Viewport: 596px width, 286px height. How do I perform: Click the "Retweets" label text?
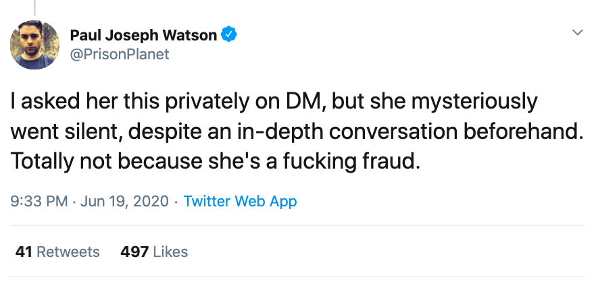click(x=68, y=252)
